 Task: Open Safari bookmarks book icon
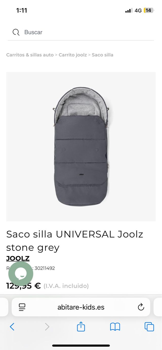coord(115,327)
